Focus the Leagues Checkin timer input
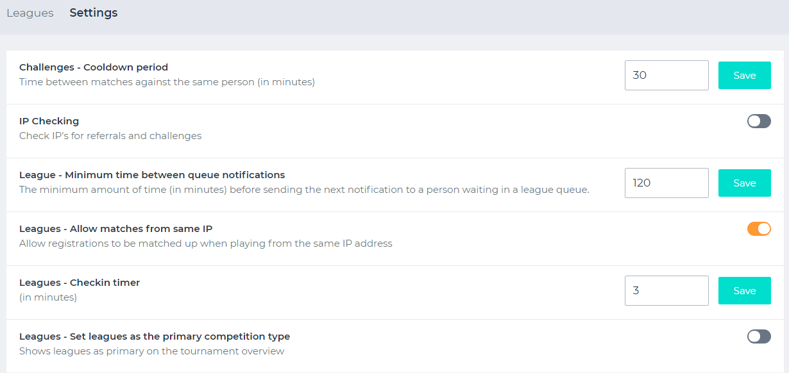The height and width of the screenshot is (373, 789). pos(666,290)
